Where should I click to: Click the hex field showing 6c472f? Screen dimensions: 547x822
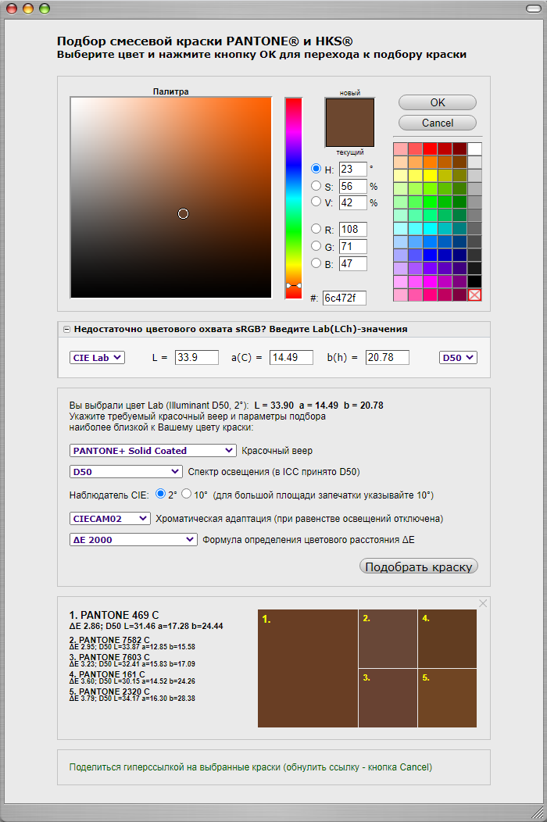[344, 298]
